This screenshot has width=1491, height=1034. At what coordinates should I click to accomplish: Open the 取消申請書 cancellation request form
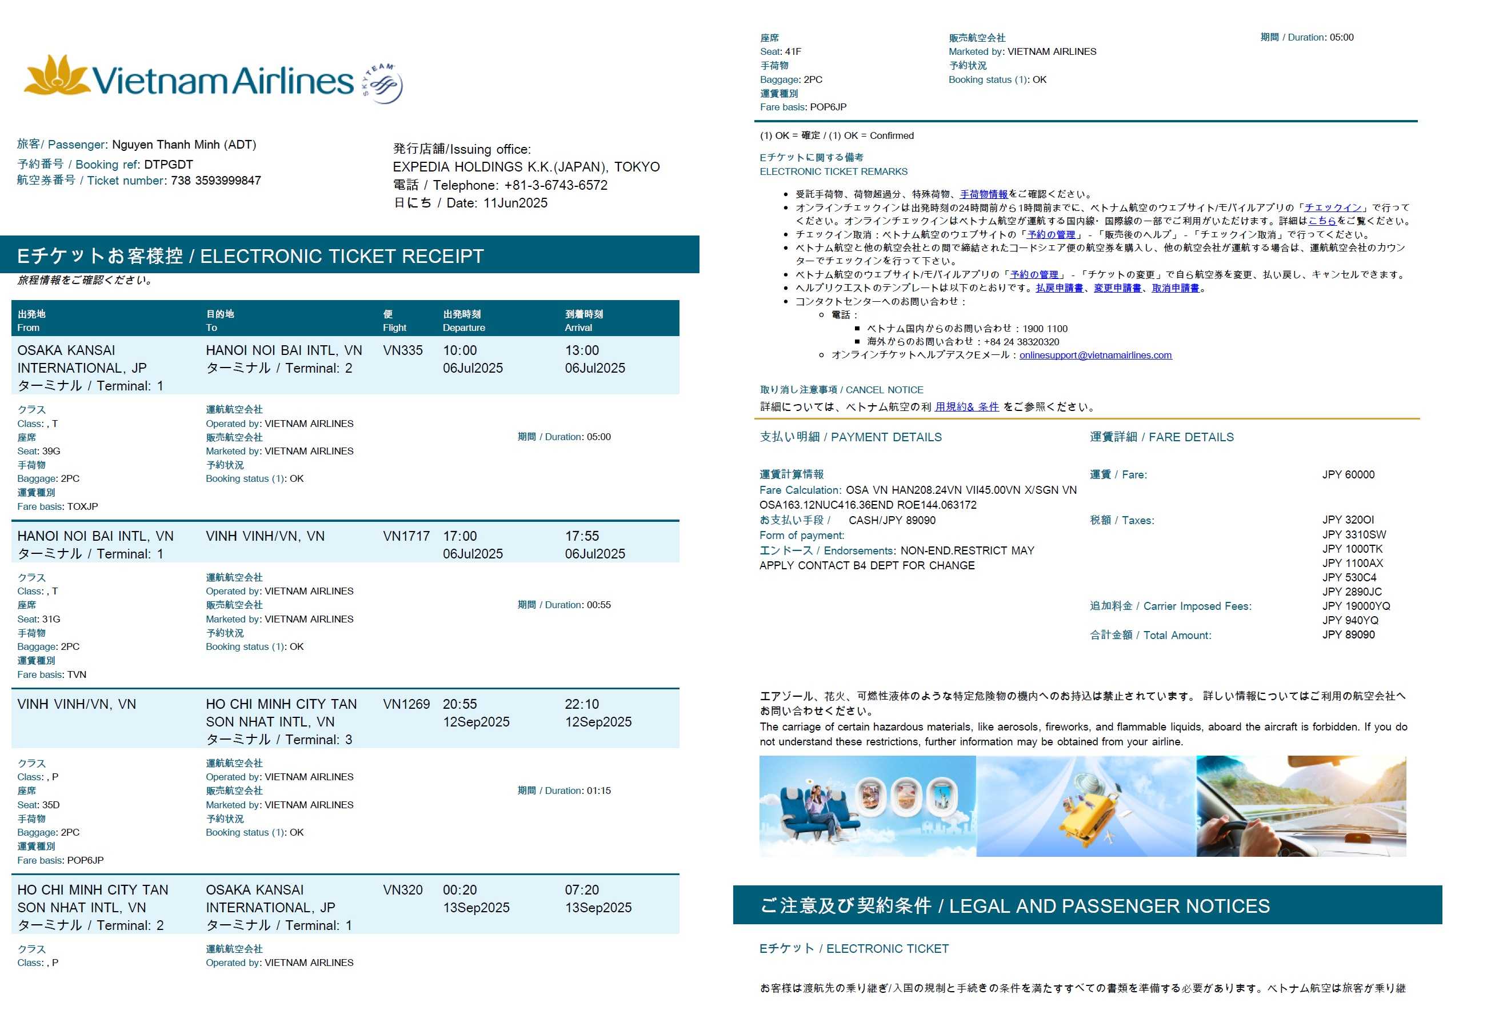(x=1175, y=288)
